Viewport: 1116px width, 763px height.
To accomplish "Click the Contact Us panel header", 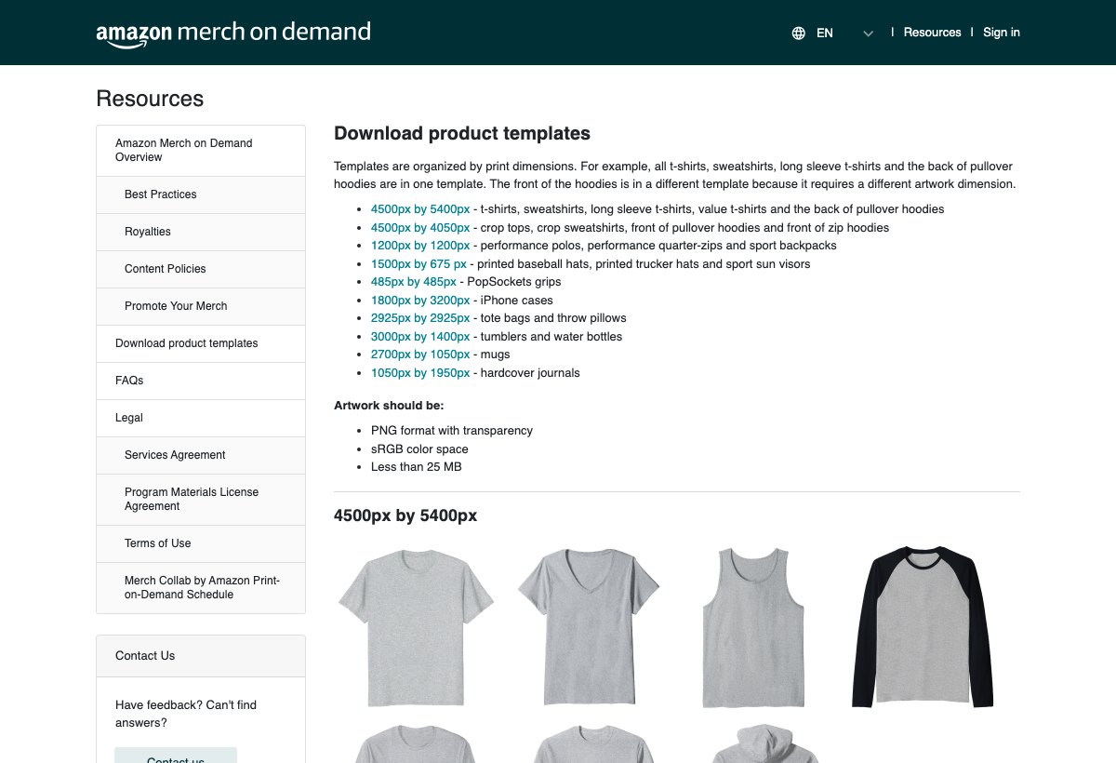I will point(201,656).
